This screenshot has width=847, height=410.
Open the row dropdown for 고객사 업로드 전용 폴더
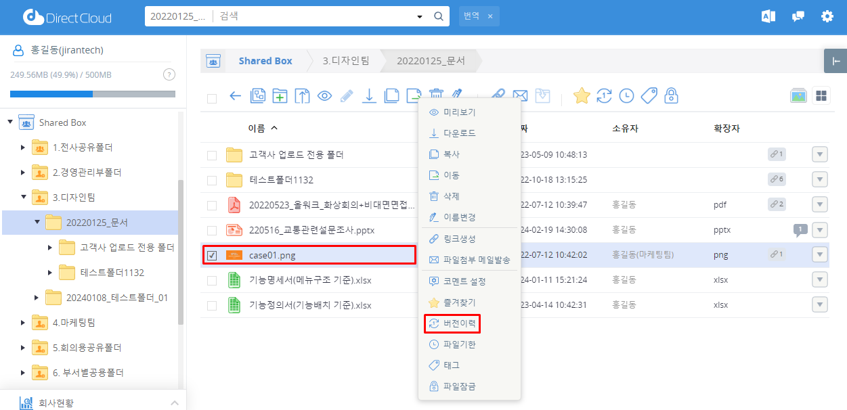819,155
